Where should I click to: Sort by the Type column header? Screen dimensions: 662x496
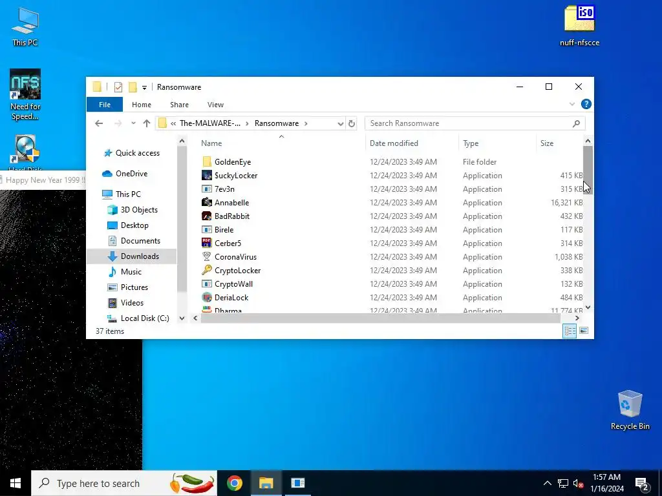coord(497,143)
